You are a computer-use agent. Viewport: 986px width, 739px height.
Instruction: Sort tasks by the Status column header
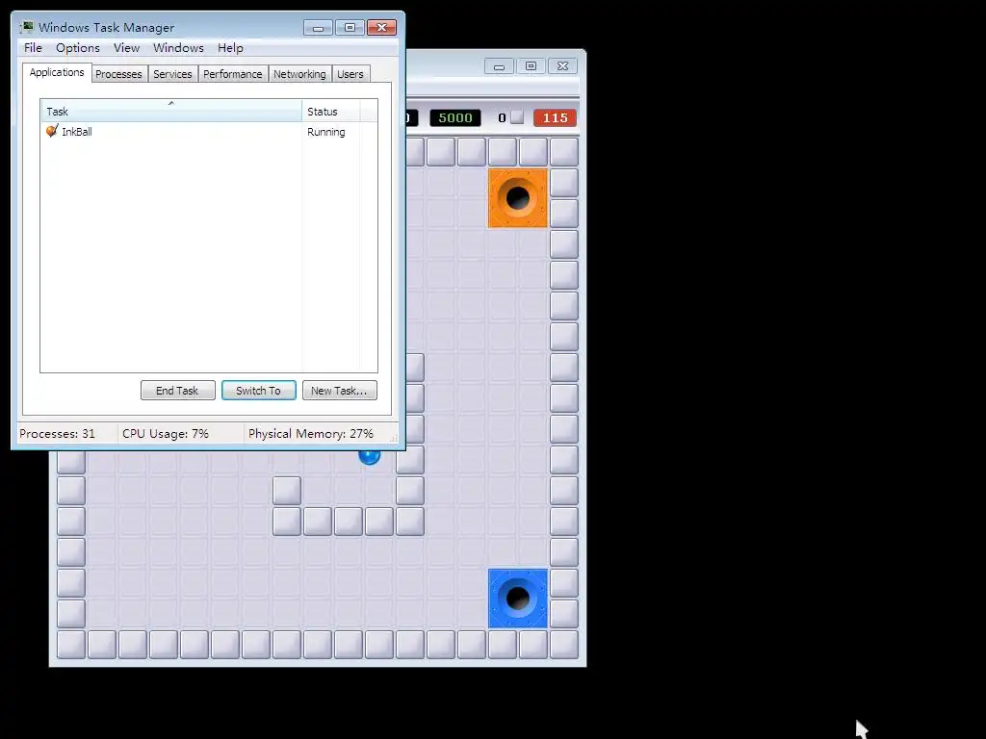pos(331,112)
